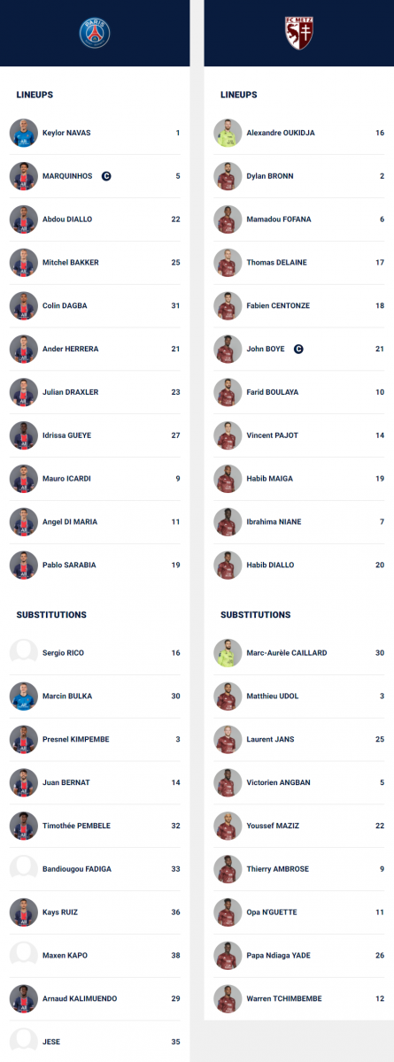Click the captain badge next to MARQUINHOS
Image resolution: width=394 pixels, height=1062 pixels.
[106, 176]
